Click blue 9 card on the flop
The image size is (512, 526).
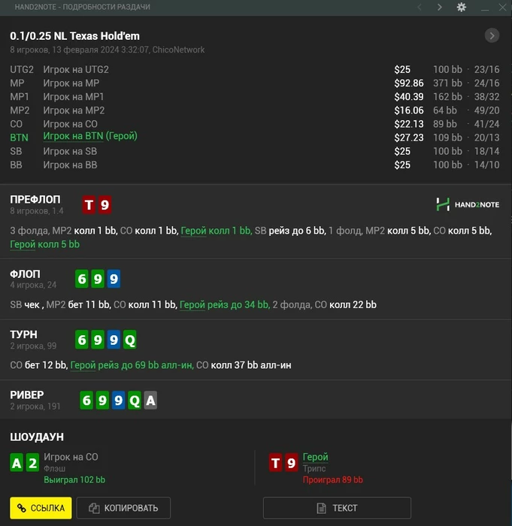114,279
